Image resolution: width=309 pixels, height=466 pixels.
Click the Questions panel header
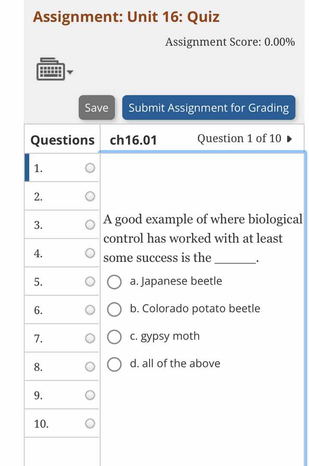(x=62, y=140)
